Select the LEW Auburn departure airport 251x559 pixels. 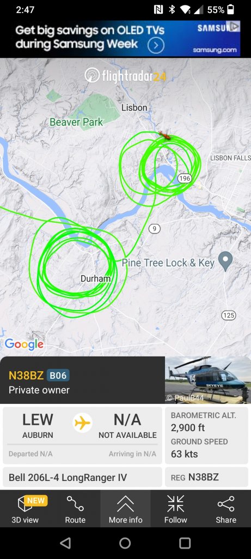pyautogui.click(x=38, y=426)
